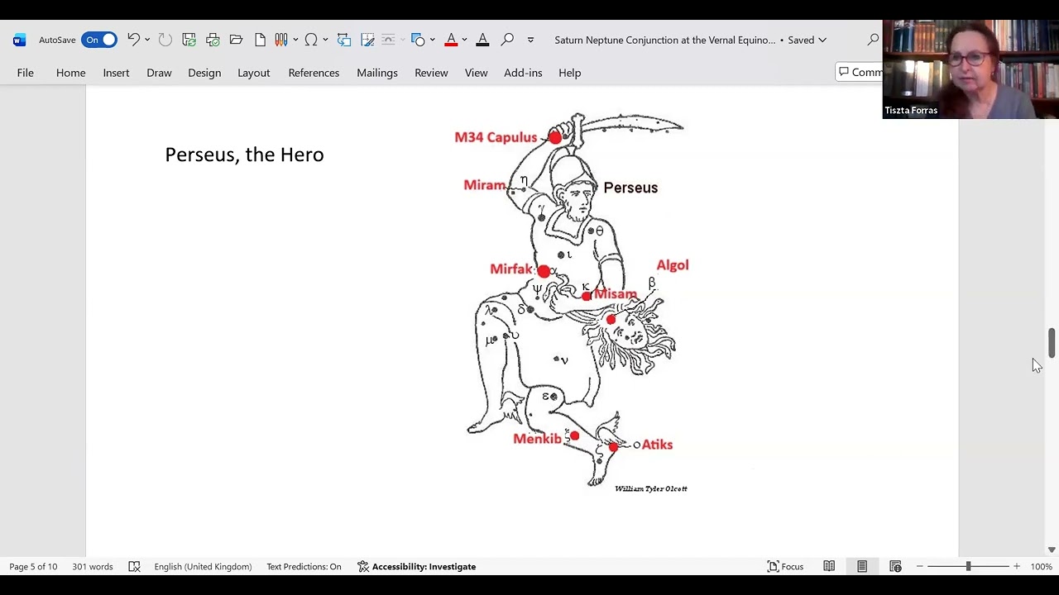
Task: Click the spelling proofing status icon
Action: pos(134,567)
